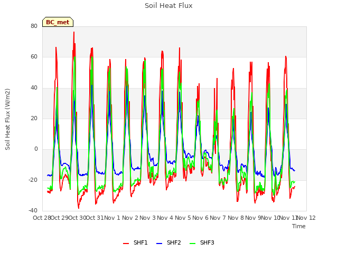Click the Nov 5 x-axis label

tap(183, 218)
